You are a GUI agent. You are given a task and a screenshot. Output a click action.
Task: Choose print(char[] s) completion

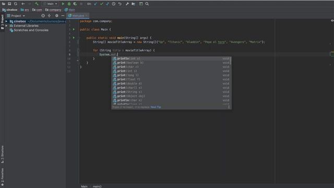pos(171,88)
